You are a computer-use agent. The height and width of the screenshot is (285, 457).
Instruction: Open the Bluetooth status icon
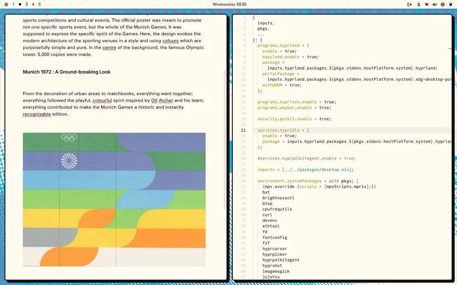[x=418, y=4]
